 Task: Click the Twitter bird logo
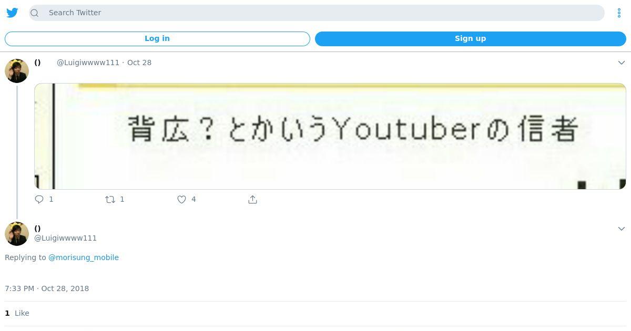(x=12, y=13)
